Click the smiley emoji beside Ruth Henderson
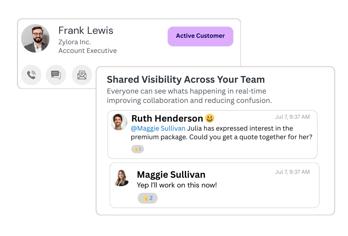This screenshot has width=348, height=236. pos(210,118)
